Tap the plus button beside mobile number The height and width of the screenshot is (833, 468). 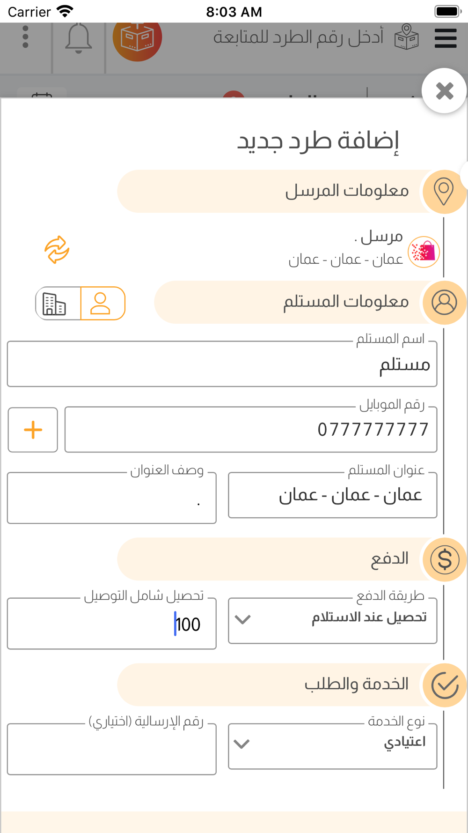pos(33,430)
